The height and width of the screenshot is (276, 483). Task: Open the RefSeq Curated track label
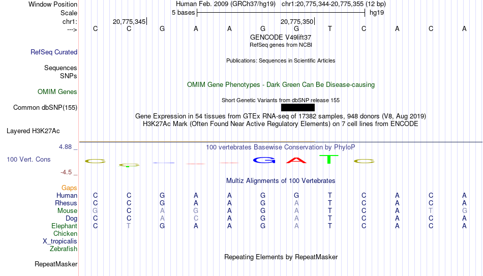54,52
